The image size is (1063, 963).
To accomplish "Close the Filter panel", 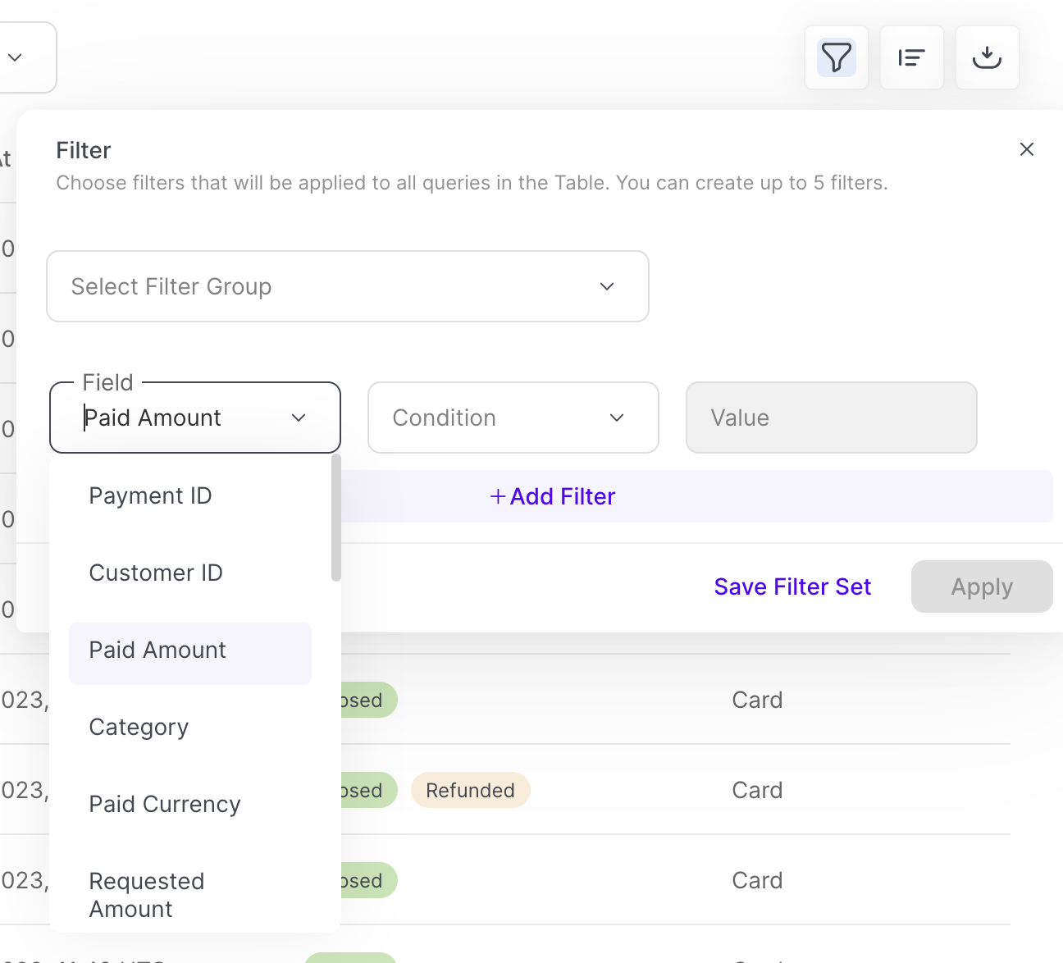I will click(1026, 149).
